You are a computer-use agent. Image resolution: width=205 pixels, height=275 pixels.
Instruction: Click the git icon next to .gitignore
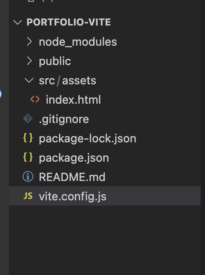pos(28,119)
